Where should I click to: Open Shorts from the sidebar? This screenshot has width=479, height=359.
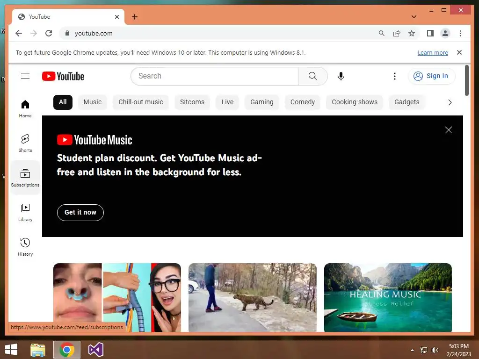25,143
